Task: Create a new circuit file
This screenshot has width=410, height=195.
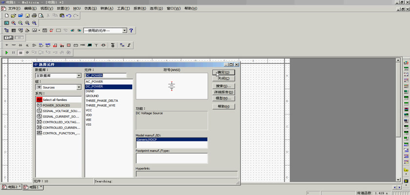Action: click(x=7, y=16)
